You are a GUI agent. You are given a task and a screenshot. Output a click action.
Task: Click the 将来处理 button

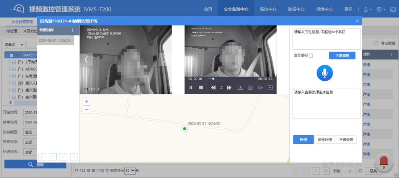(325, 140)
